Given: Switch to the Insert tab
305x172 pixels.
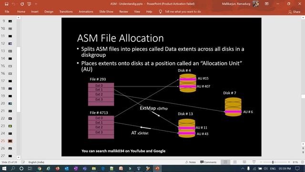Looking at the screenshot, I should 35,11.
